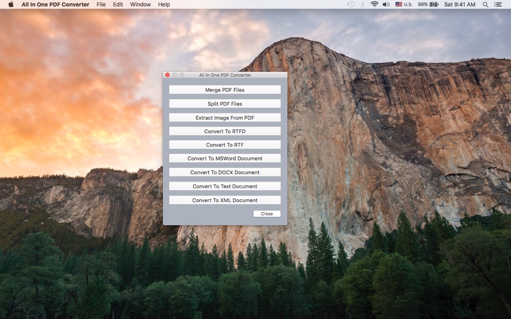The image size is (511, 319).
Task: Choose Split PDF Files
Action: coord(225,104)
